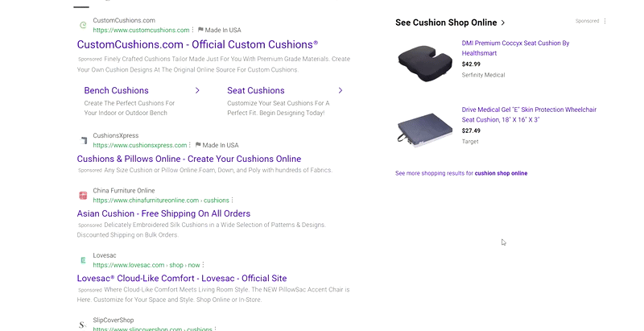Screen dimensions: 644x331
Task: Expand See Cushion Shop Online chevron
Action: tap(503, 23)
